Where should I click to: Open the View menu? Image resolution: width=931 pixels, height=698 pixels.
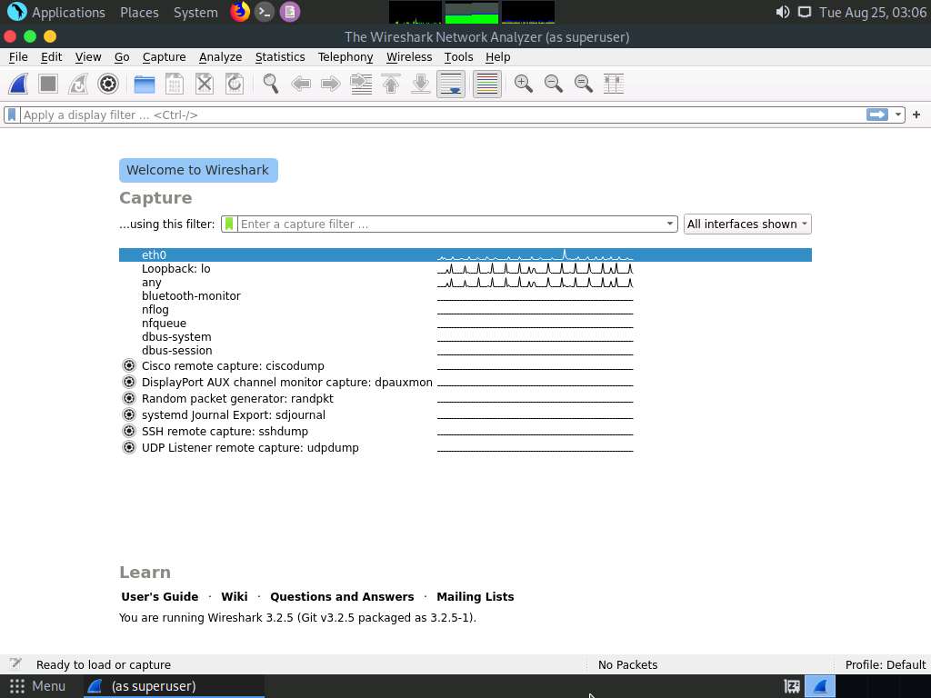point(88,57)
